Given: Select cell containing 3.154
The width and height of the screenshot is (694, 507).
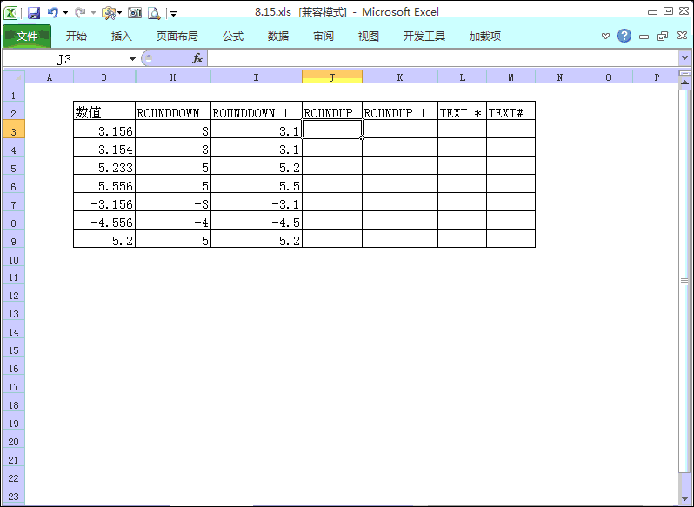Looking at the screenshot, I should click(104, 148).
